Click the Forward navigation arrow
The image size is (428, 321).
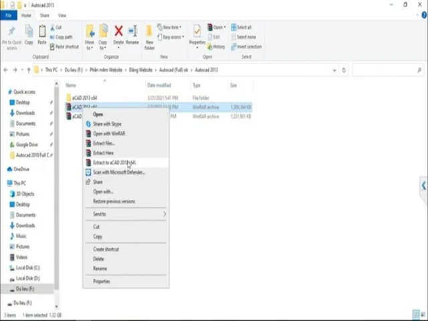coord(15,70)
